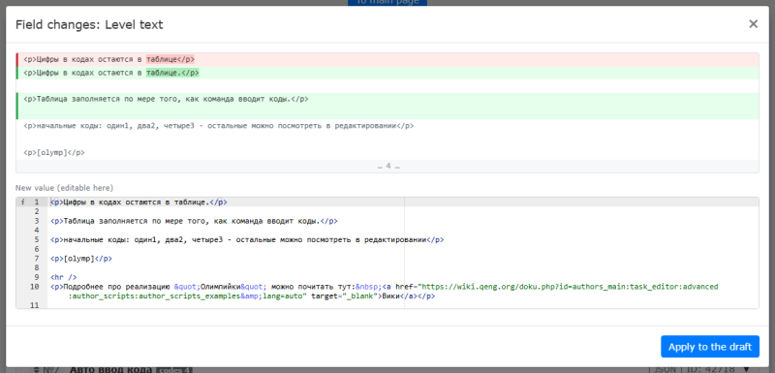Screen dimensions: 775x373
Task: Select the added diff line ending 'таблице.</p>'
Action: point(387,73)
